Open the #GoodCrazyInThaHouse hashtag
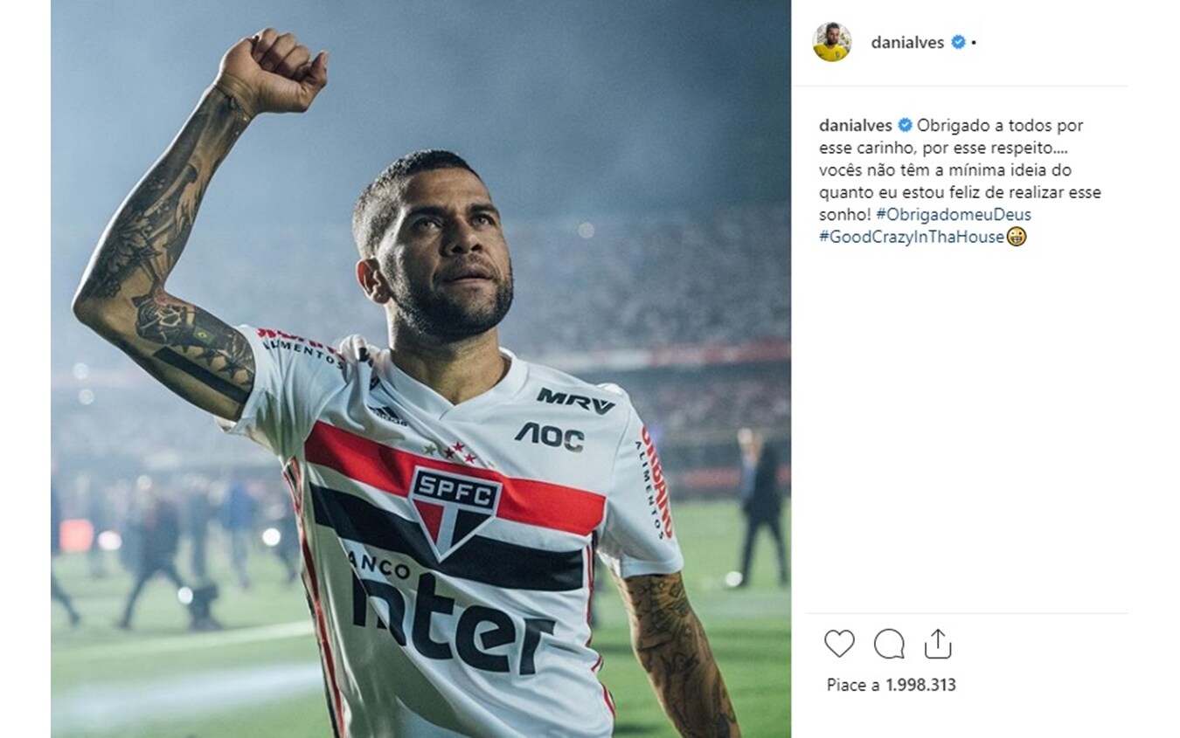This screenshot has height=738, width=1180. click(912, 237)
